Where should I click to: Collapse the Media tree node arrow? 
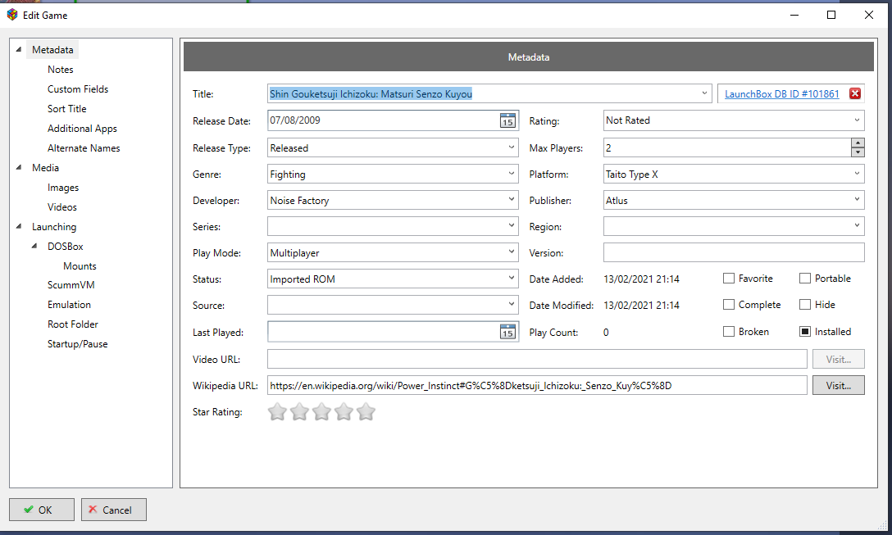pos(19,167)
